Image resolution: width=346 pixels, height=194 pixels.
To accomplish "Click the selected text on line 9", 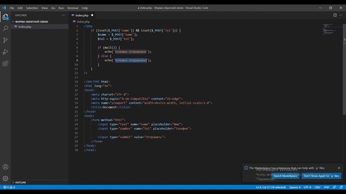I will (x=130, y=60).
